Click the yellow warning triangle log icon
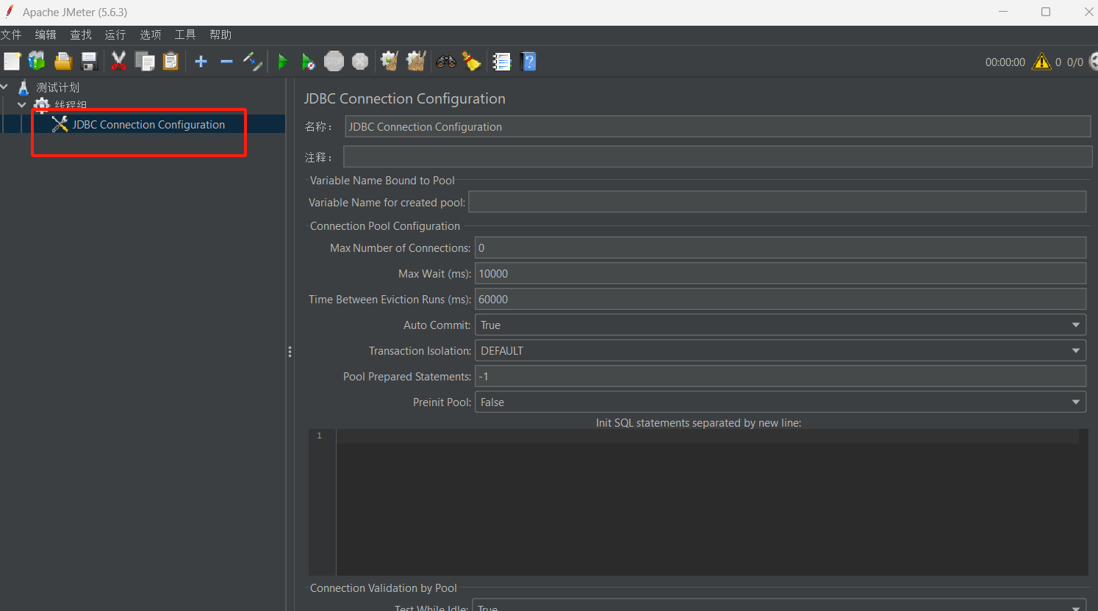The height and width of the screenshot is (611, 1098). point(1041,62)
